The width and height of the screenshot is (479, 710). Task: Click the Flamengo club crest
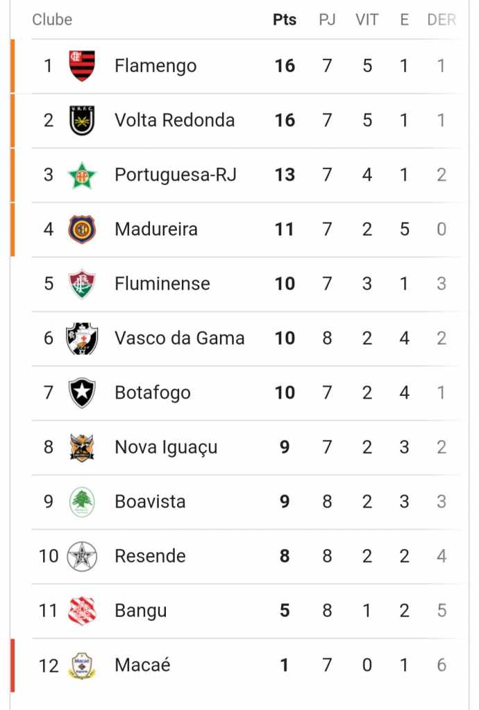click(x=82, y=66)
